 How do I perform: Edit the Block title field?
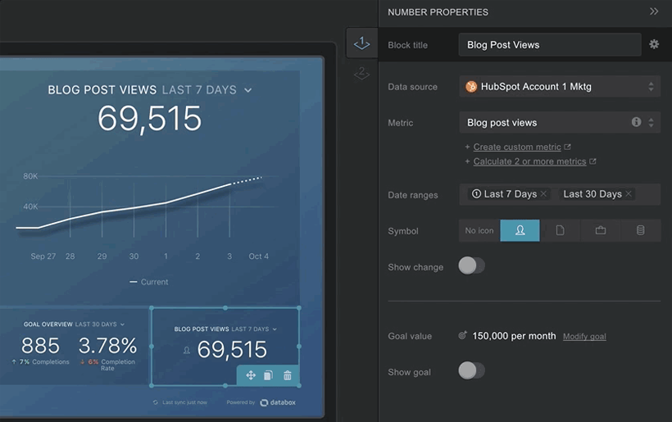click(x=550, y=44)
